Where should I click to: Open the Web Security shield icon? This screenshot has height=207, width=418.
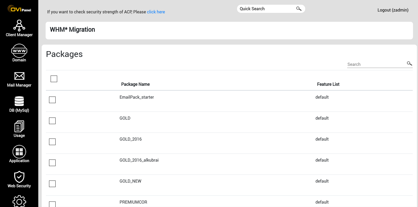coord(19,177)
